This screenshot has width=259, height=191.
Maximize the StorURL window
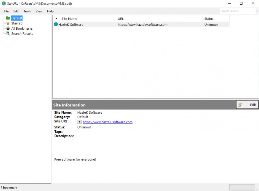[x=241, y=4]
